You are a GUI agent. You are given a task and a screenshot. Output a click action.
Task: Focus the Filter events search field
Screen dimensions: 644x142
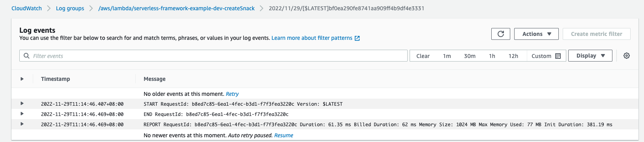(x=213, y=56)
